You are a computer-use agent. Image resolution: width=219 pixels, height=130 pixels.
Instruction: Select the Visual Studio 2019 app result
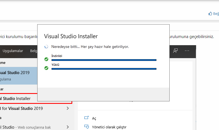pos(18,76)
